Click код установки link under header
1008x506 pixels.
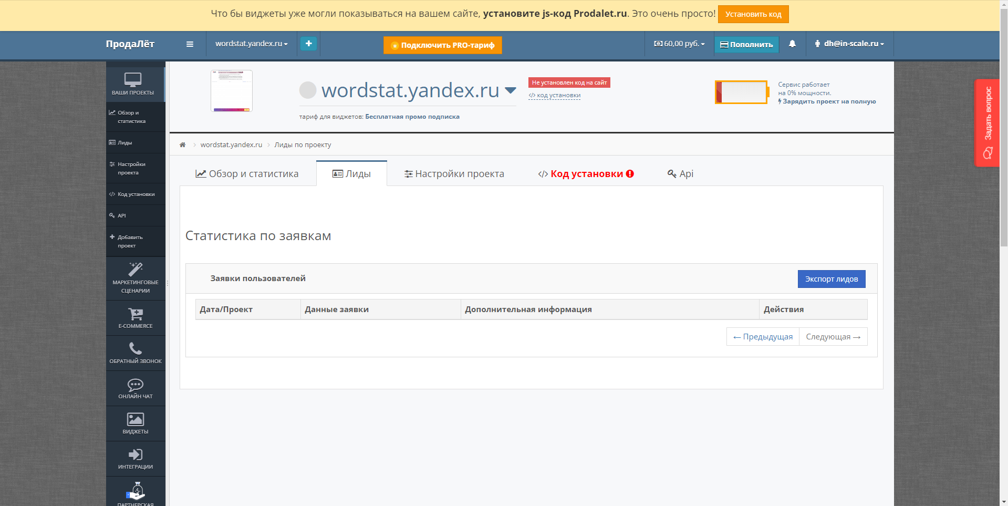[x=555, y=96]
